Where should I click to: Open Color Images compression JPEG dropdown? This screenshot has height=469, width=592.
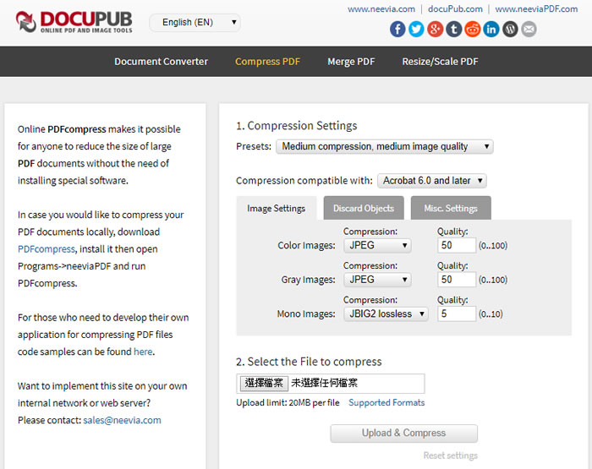377,245
